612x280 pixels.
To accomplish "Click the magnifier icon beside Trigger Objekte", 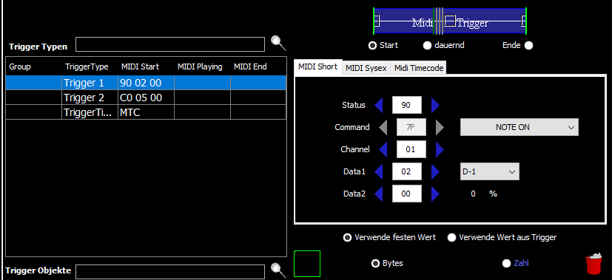I will [278, 270].
